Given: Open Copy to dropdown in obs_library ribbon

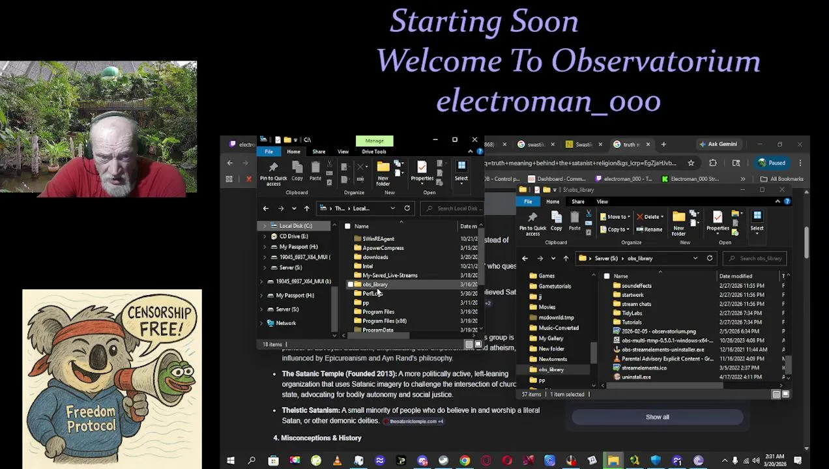Looking at the screenshot, I should click(x=615, y=229).
